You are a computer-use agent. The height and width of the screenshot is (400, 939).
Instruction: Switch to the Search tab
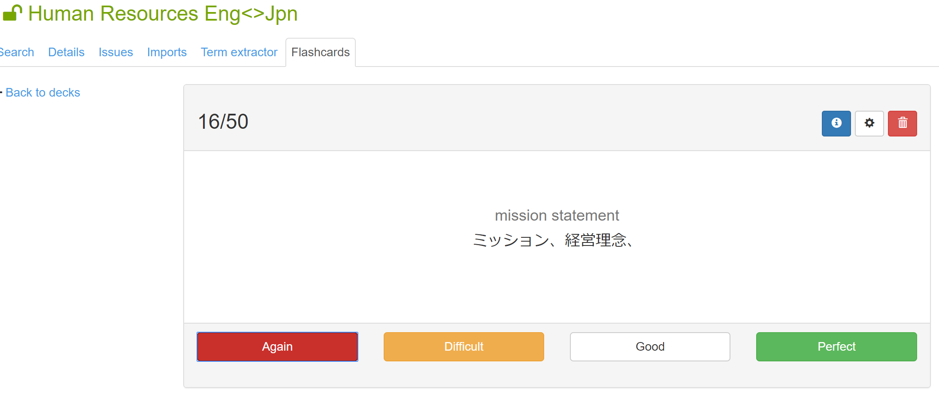16,52
